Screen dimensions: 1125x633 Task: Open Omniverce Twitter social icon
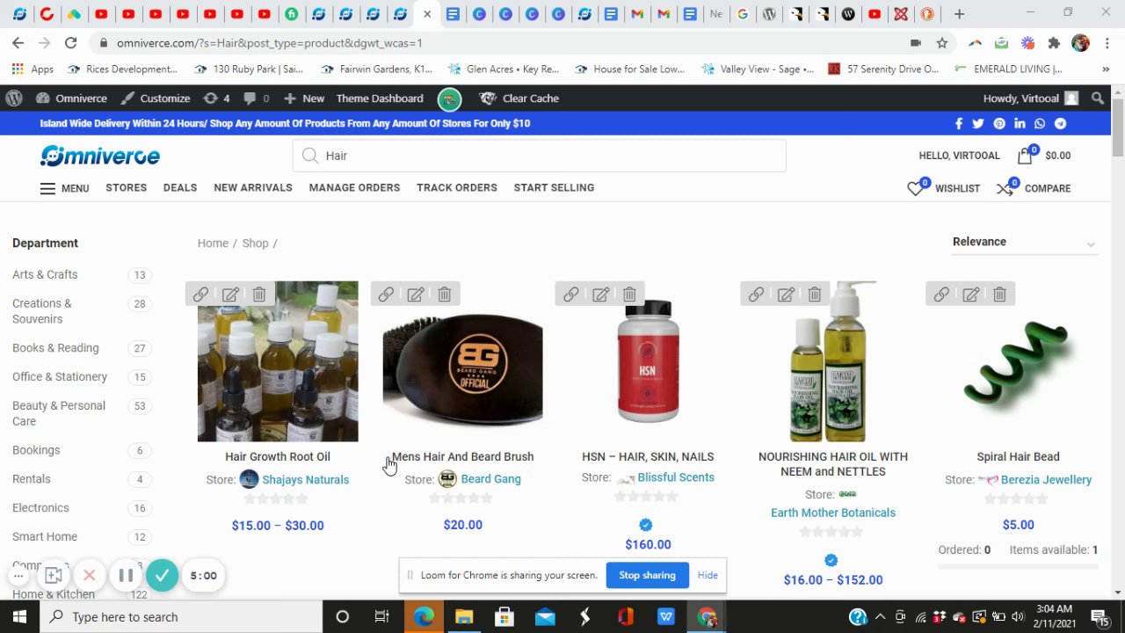[978, 124]
